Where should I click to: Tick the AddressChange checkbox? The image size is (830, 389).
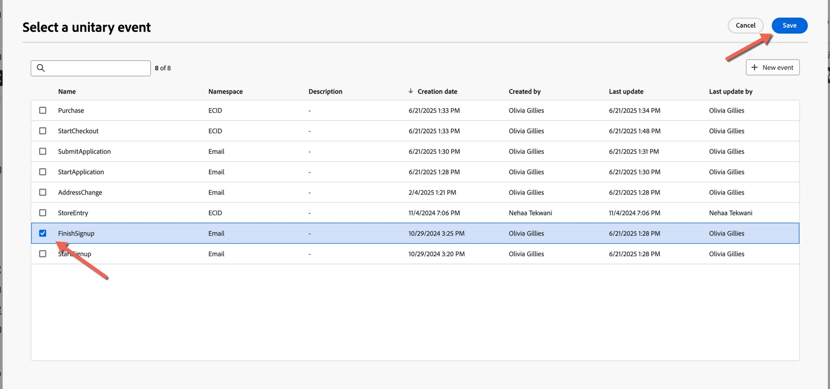coord(43,192)
